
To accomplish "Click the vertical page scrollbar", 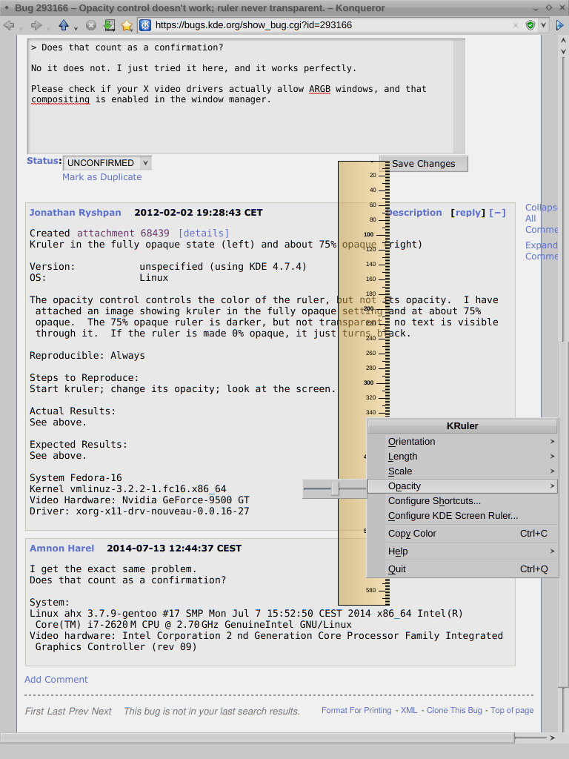I will [x=563, y=513].
